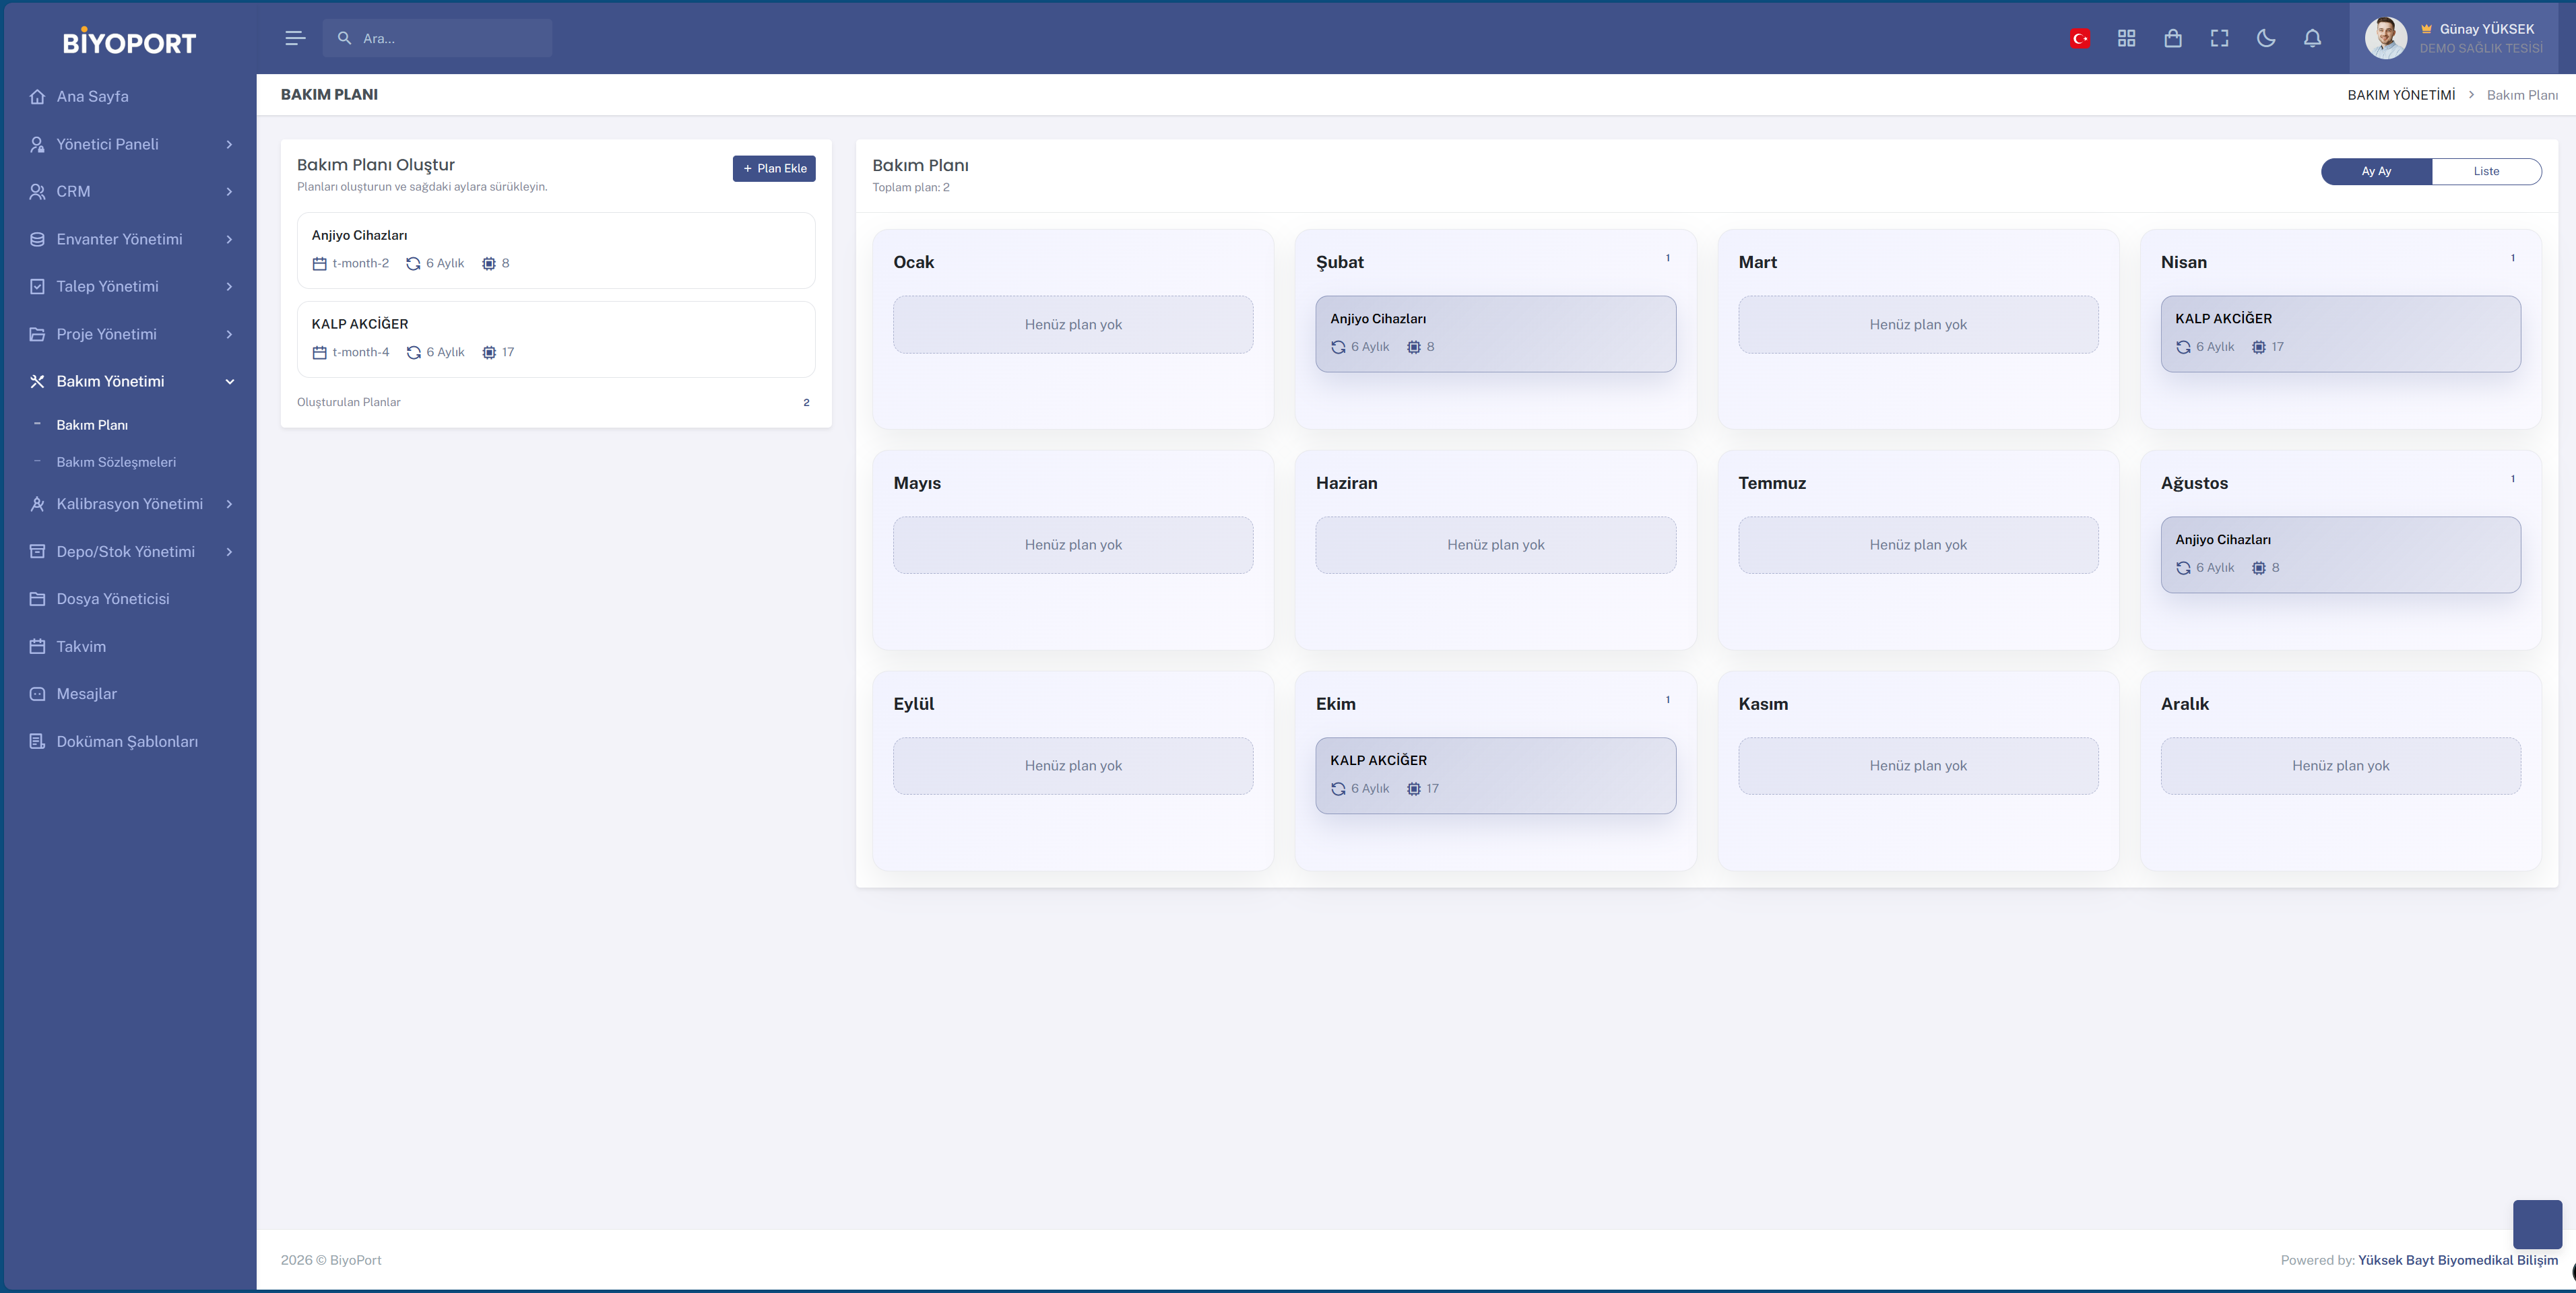Image resolution: width=2576 pixels, height=1293 pixels.
Task: Click the Takvim calendar sidebar icon
Action: 37,646
